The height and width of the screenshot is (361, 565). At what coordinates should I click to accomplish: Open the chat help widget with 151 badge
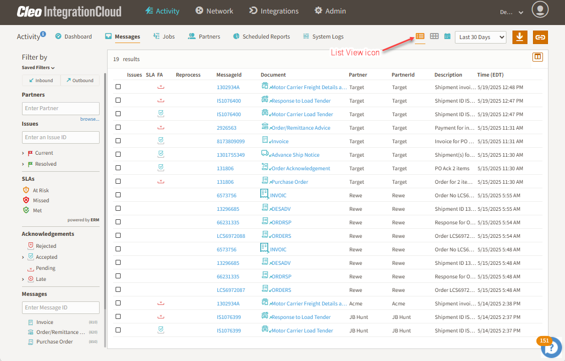551,347
